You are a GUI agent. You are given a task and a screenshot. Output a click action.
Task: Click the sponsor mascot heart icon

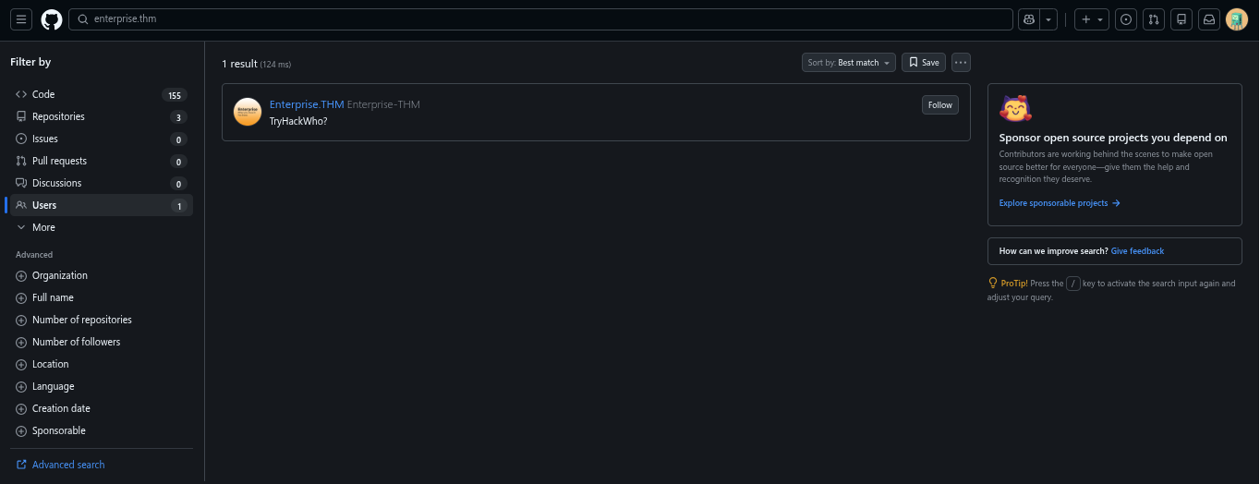tap(1015, 109)
